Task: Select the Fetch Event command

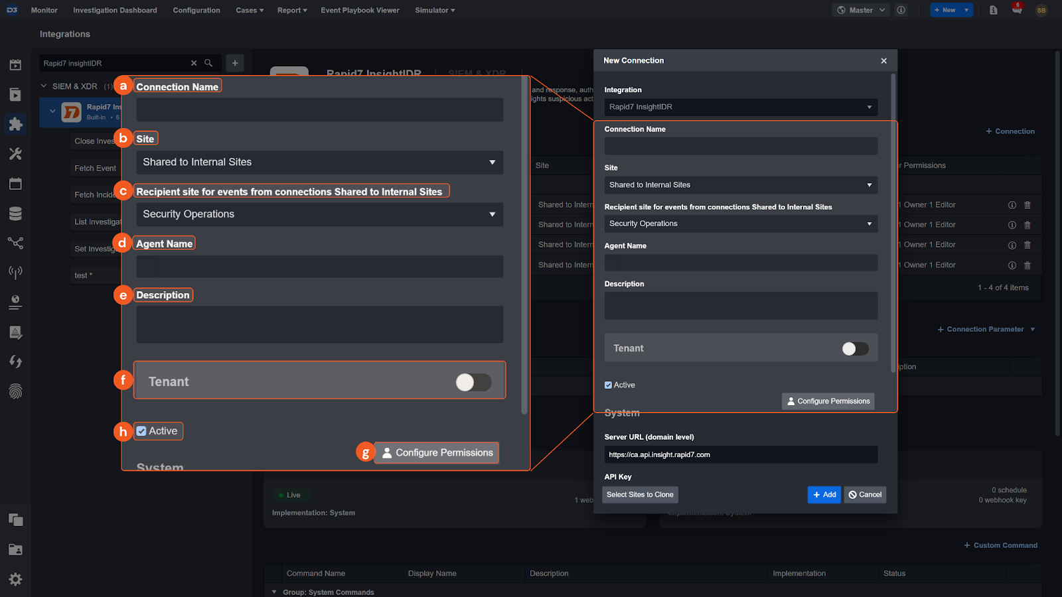Action: pos(95,168)
